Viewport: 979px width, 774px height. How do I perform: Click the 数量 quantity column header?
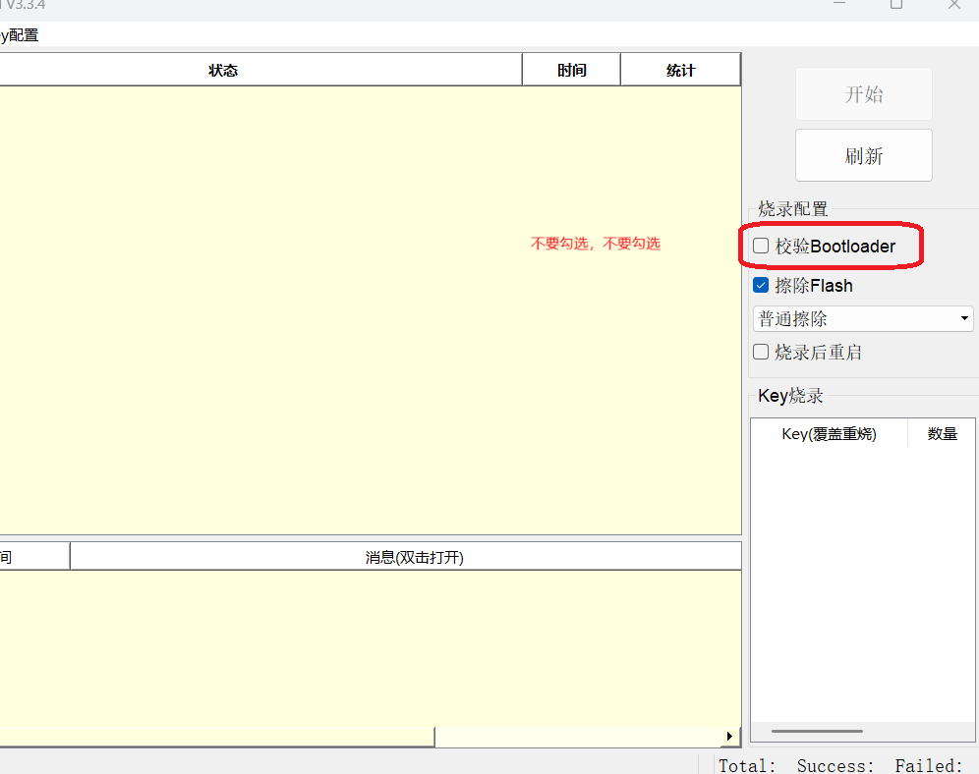tap(941, 433)
